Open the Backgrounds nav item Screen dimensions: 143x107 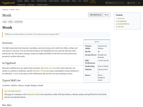click(21, 5)
